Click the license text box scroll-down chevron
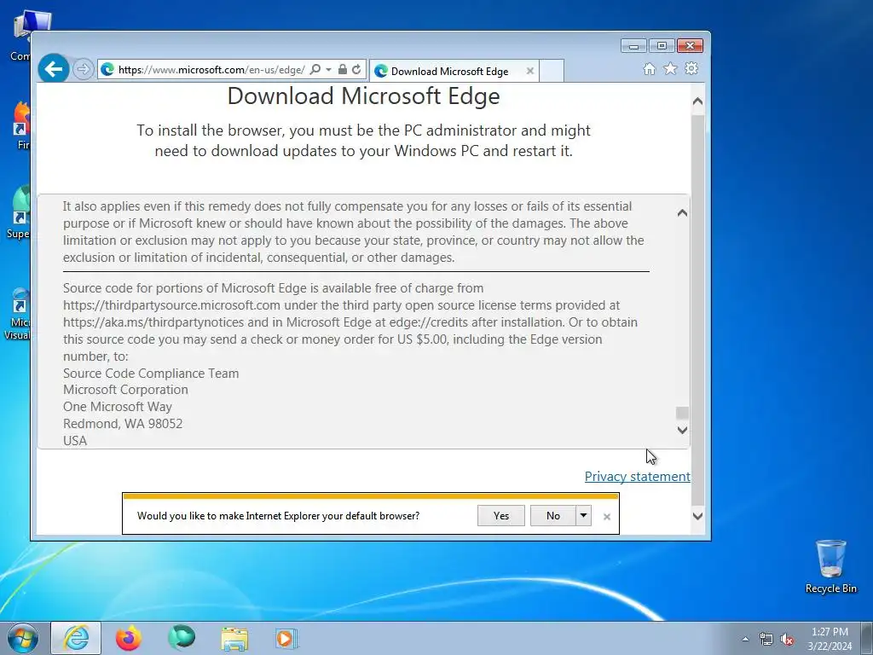 682,430
